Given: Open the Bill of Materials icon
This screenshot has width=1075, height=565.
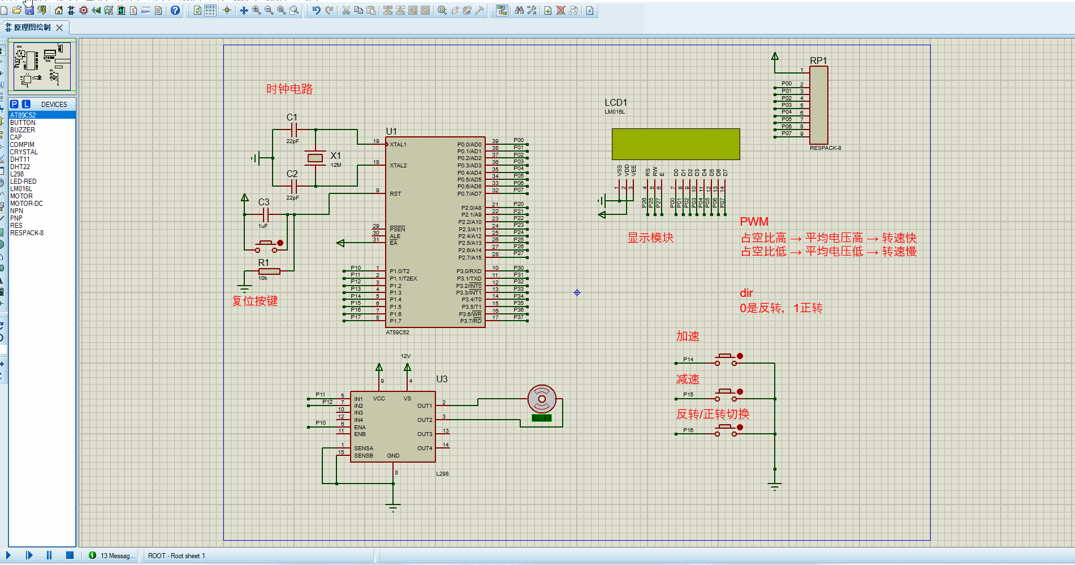Looking at the screenshot, I should [x=133, y=10].
